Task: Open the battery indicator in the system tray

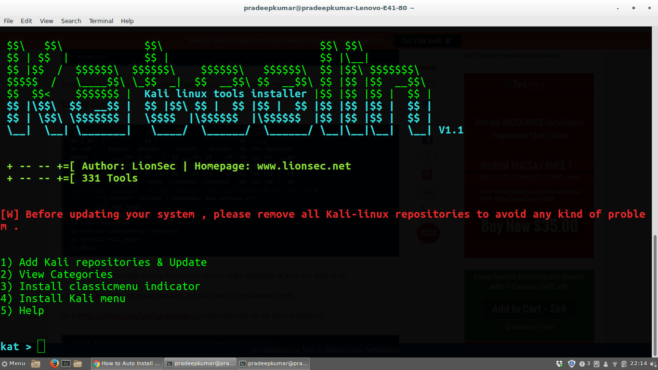Action: tap(624, 363)
